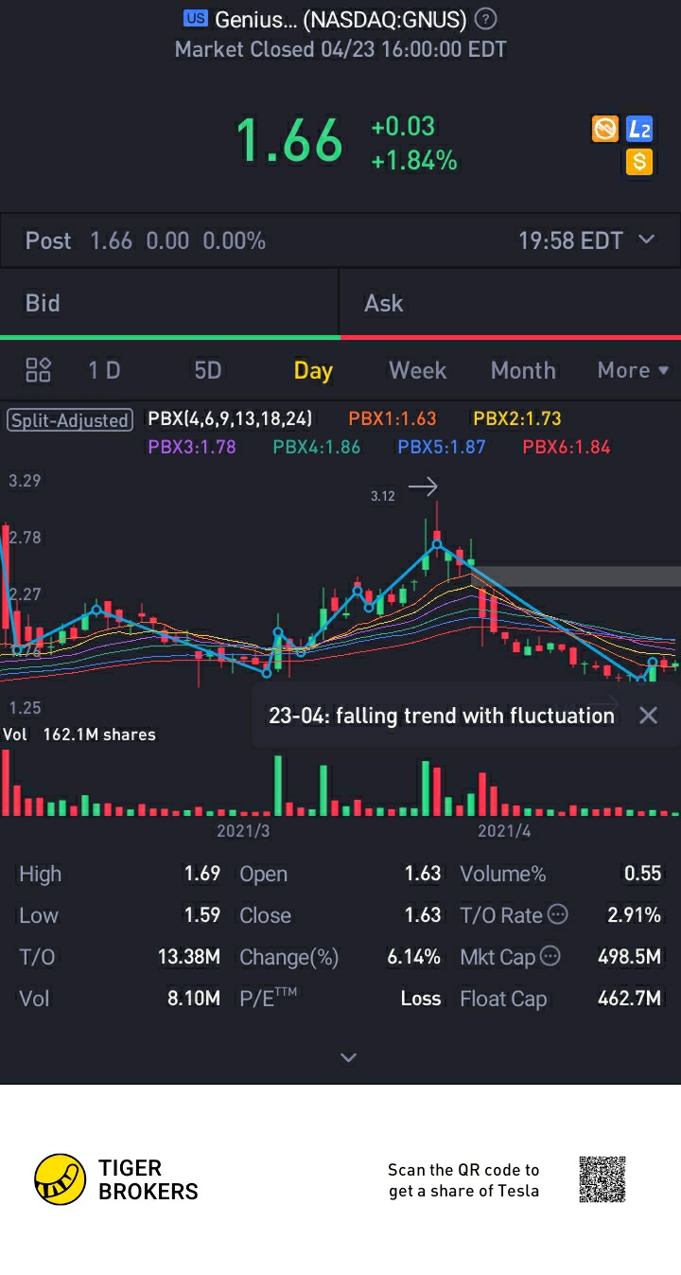The width and height of the screenshot is (681, 1275).
Task: Tap the falling trend with fluctuation message
Action: [442, 716]
